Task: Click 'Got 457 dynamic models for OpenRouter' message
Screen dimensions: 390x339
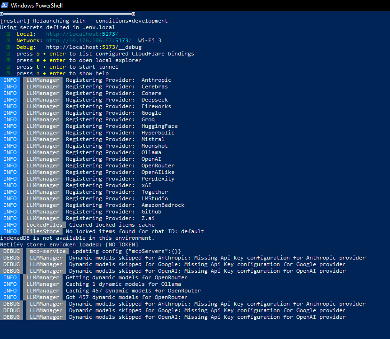Action: [x=127, y=298]
